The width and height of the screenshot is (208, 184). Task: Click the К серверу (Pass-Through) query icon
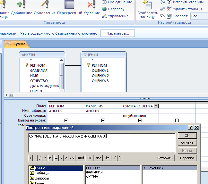point(104,9)
